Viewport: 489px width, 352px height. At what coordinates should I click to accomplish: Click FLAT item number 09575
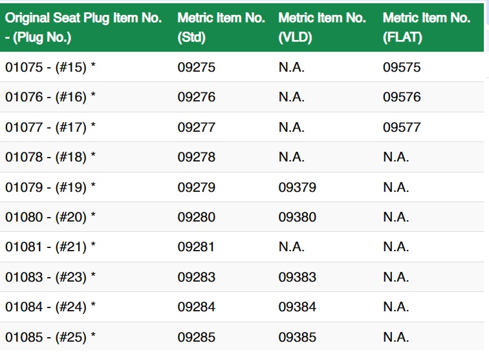pos(402,67)
